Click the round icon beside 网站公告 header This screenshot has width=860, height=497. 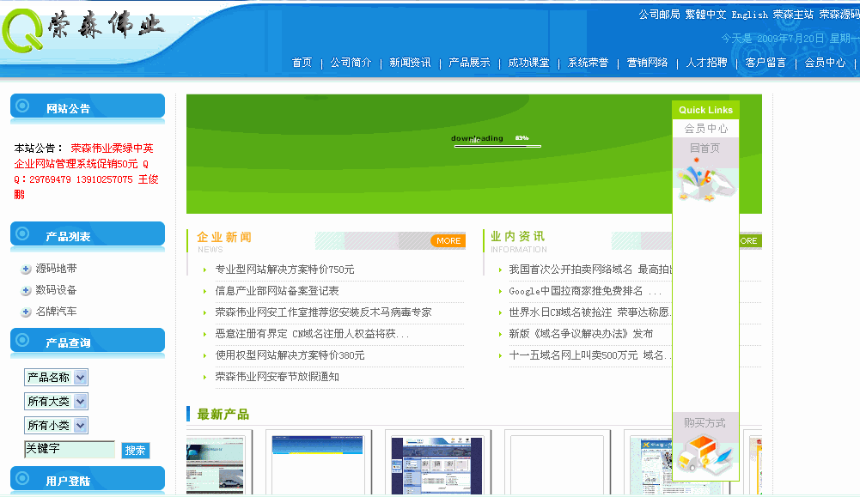(23, 107)
